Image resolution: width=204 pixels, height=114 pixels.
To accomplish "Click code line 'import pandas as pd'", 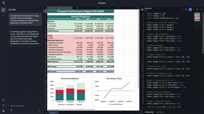I will coord(156,13).
